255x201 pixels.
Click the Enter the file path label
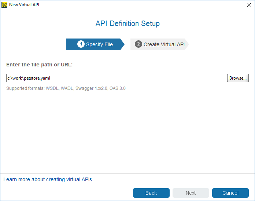(x=39, y=65)
